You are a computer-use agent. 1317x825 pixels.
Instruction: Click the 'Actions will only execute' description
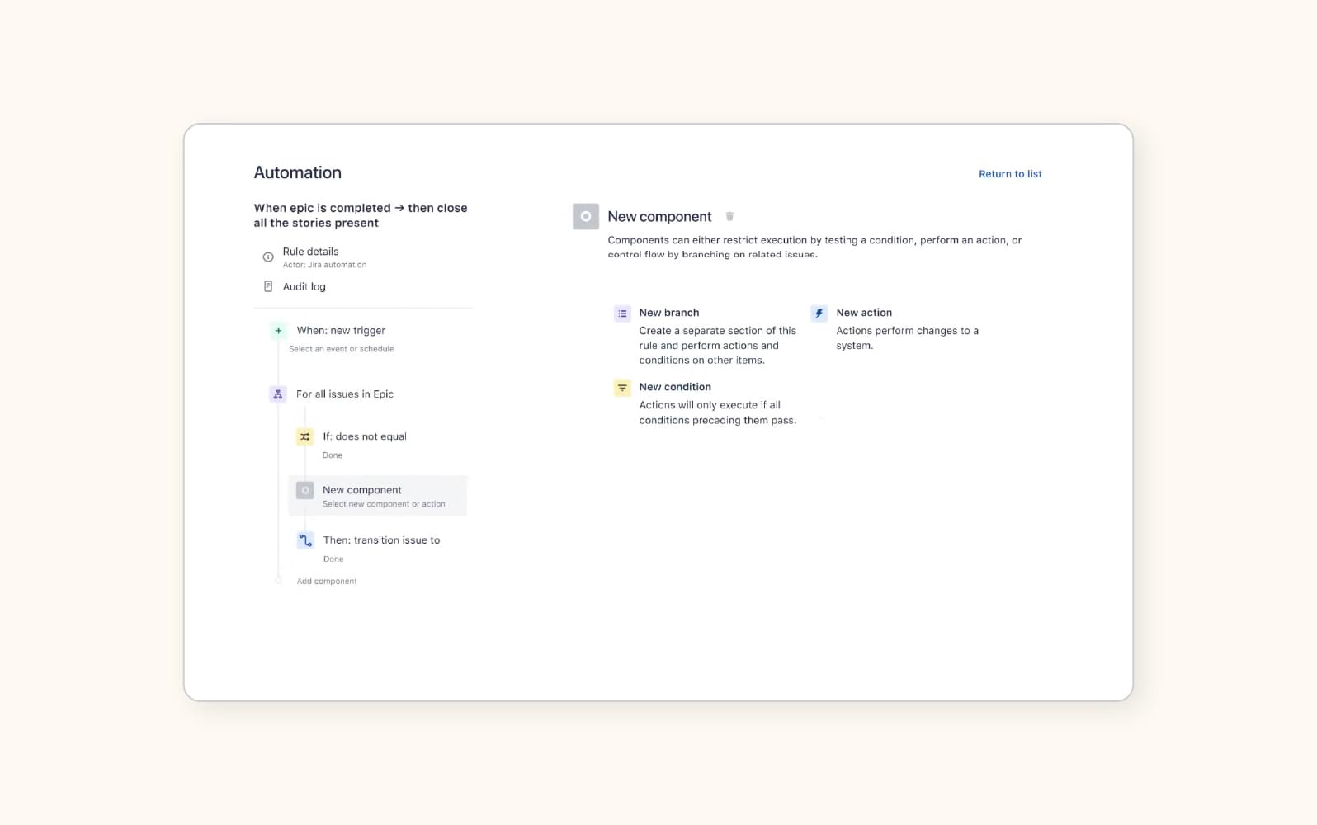click(718, 412)
